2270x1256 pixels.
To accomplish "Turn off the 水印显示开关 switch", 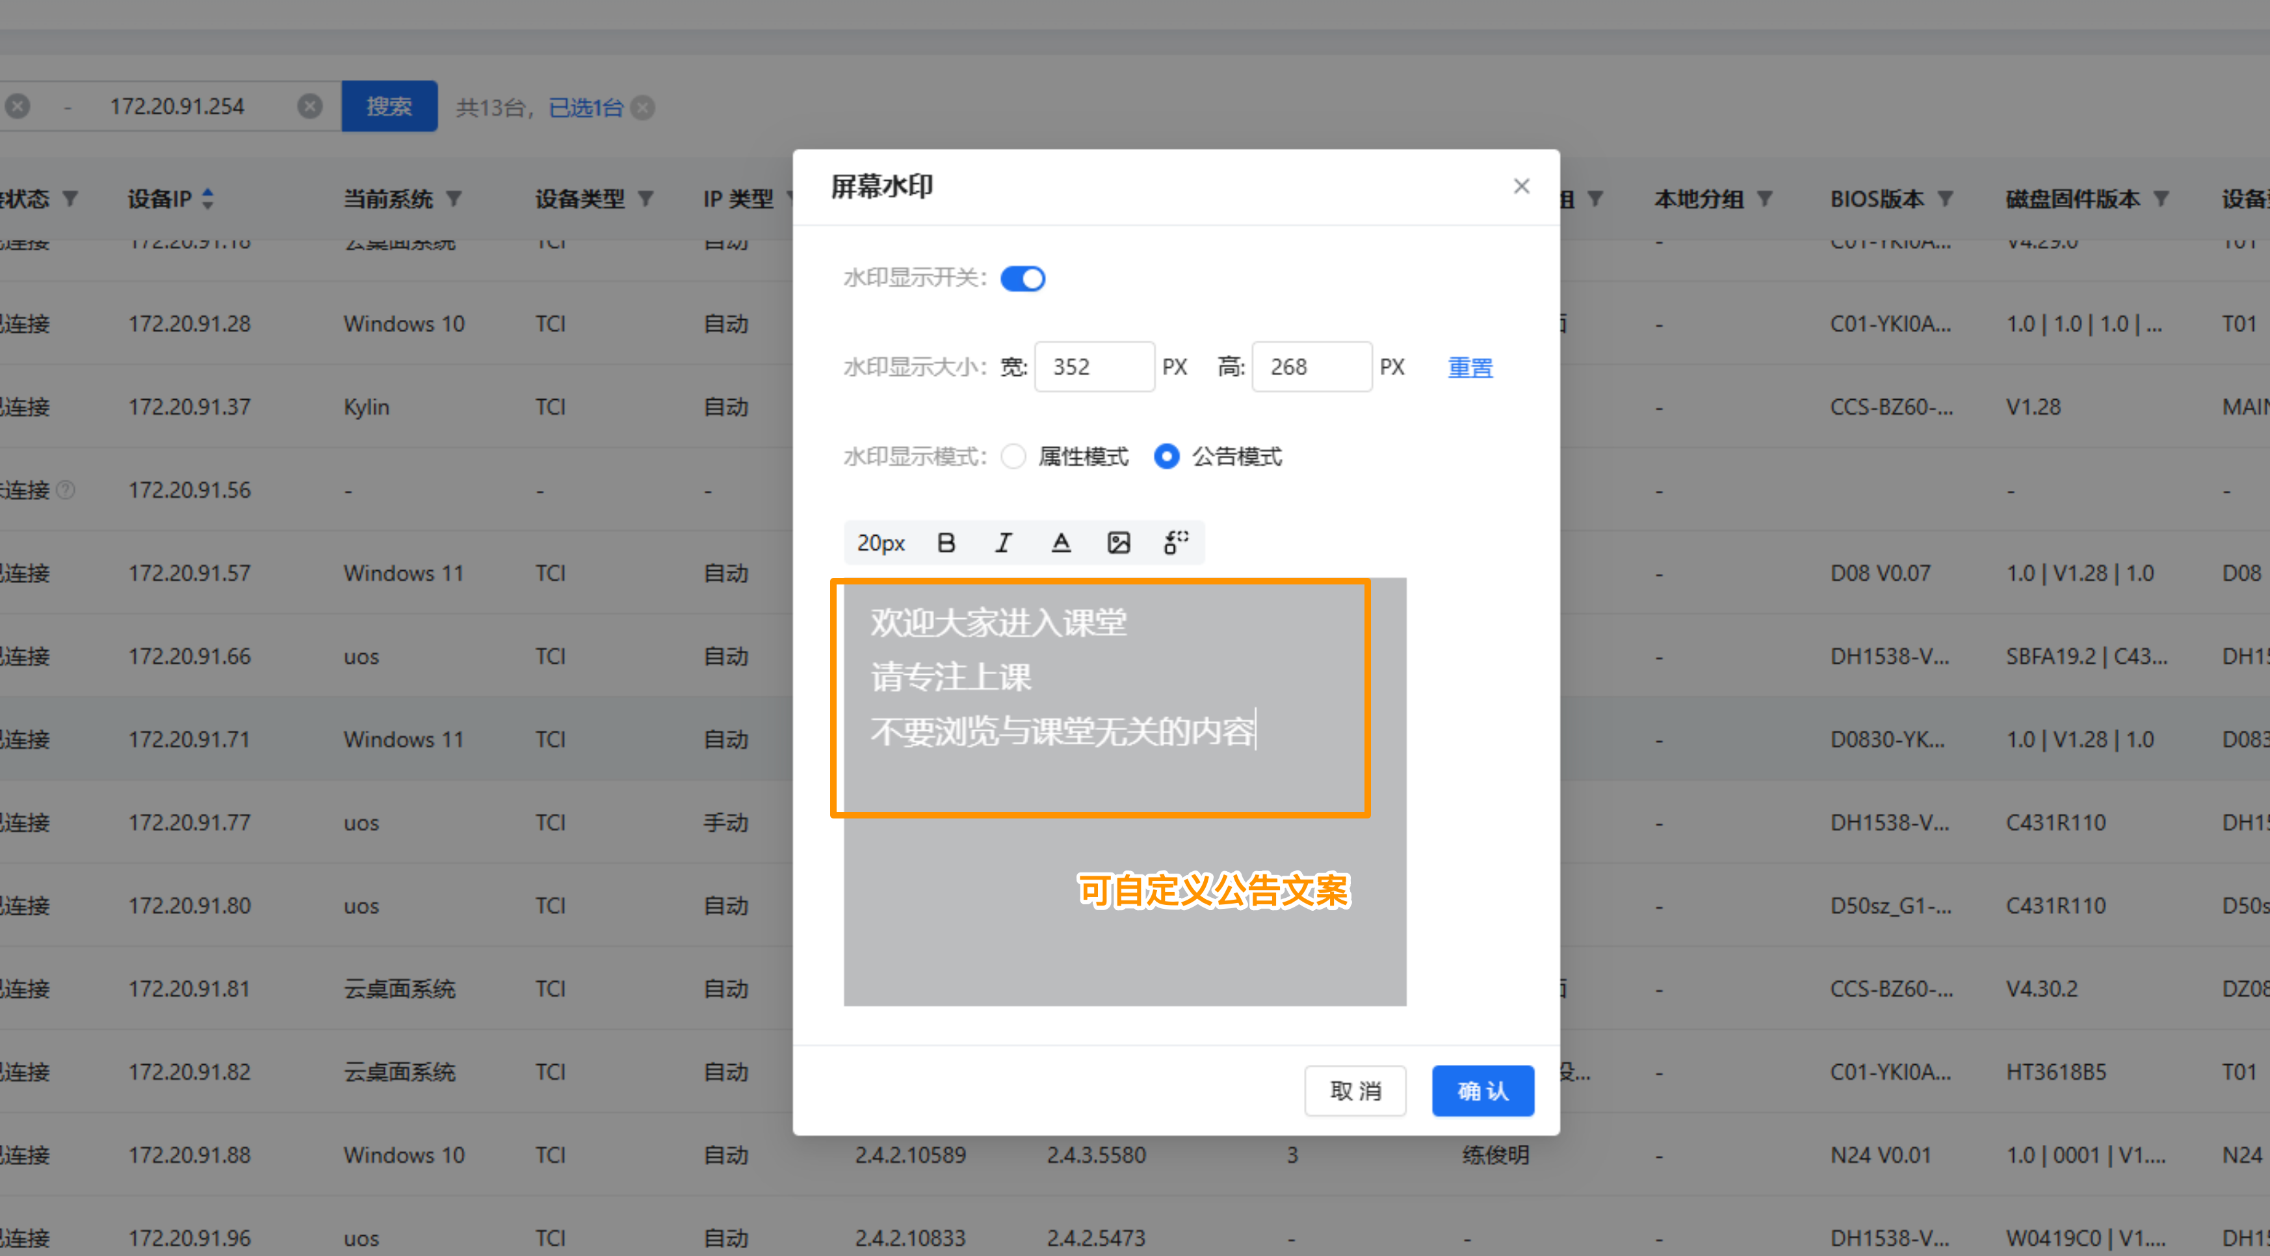I will coord(1022,278).
